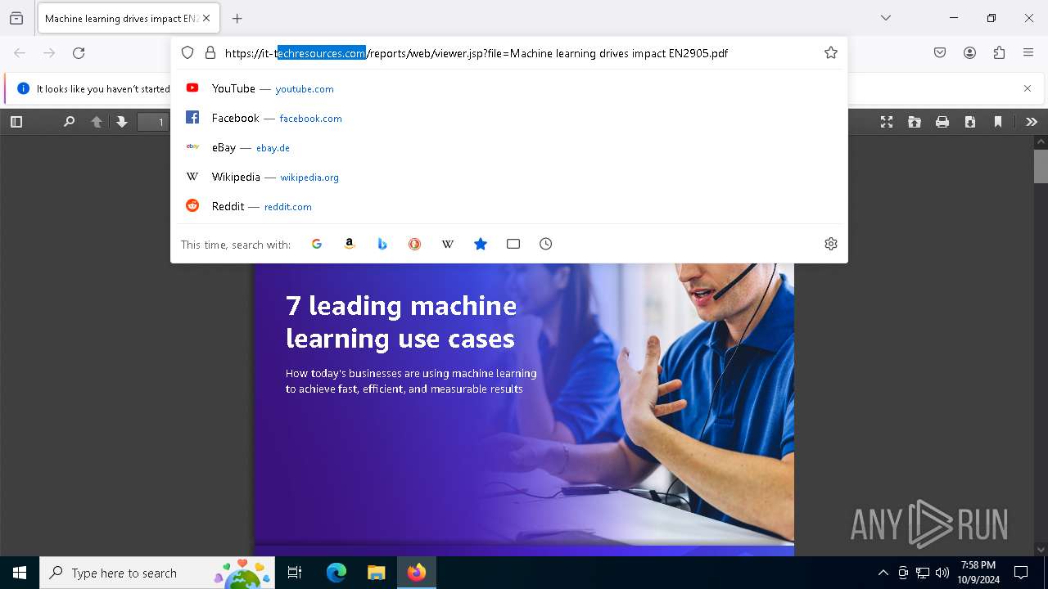Open Firefox View recent browsing icon

[x=16, y=18]
